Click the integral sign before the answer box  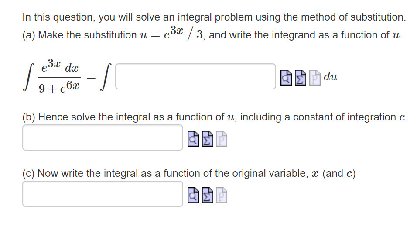pos(106,77)
